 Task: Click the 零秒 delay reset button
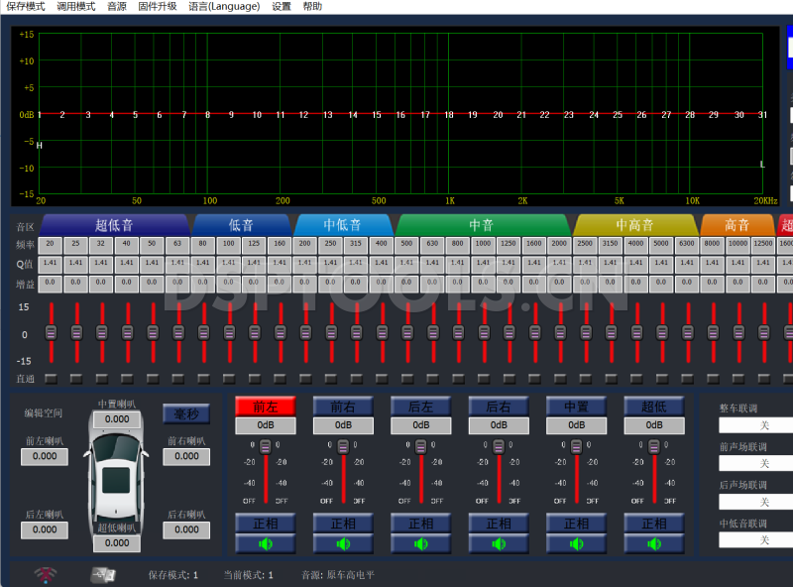point(186,413)
